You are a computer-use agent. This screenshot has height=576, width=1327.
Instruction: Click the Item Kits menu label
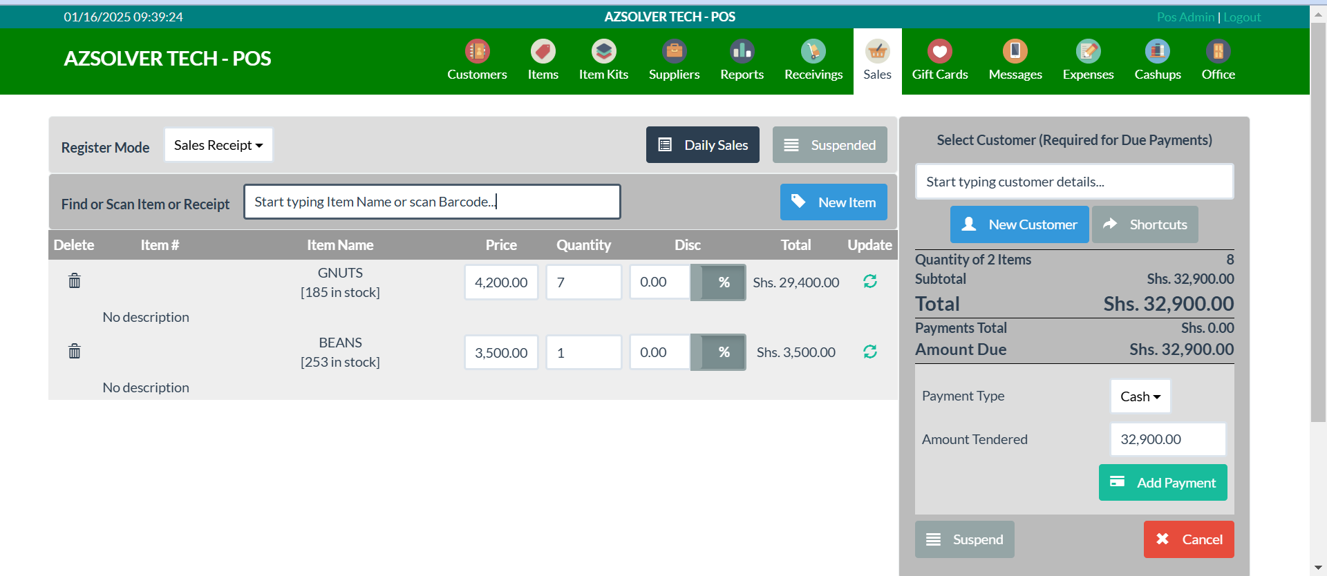[x=603, y=75]
